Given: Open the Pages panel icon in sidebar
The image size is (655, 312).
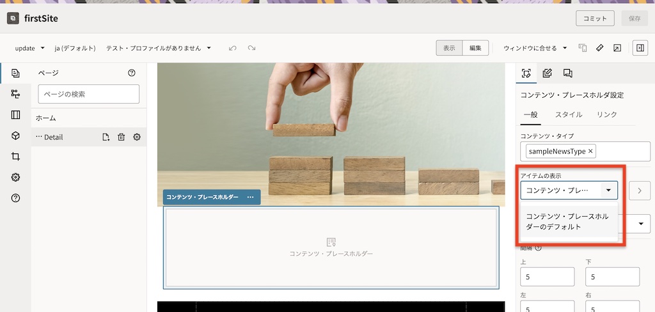Looking at the screenshot, I should 15,73.
